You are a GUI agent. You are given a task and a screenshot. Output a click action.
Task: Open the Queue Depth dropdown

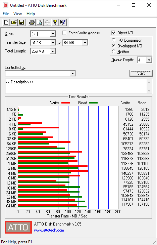coord(149,60)
